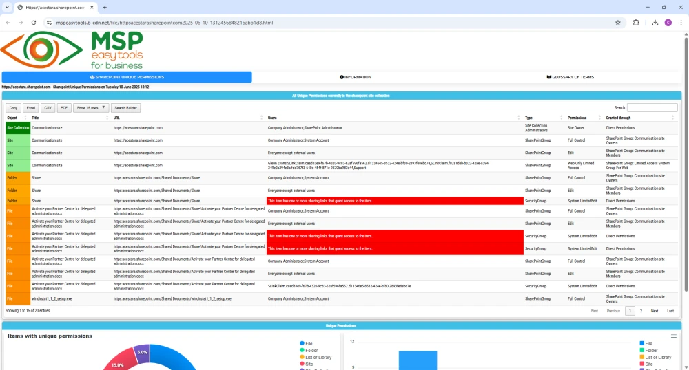The image size is (689, 370).
Task: Open the Show 15 rows dropdown
Action: coord(90,107)
